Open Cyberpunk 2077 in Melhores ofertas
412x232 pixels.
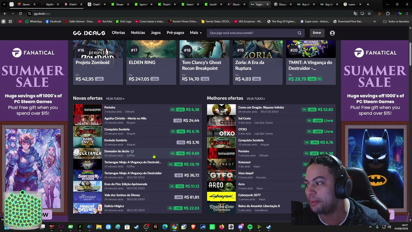pyautogui.click(x=249, y=195)
